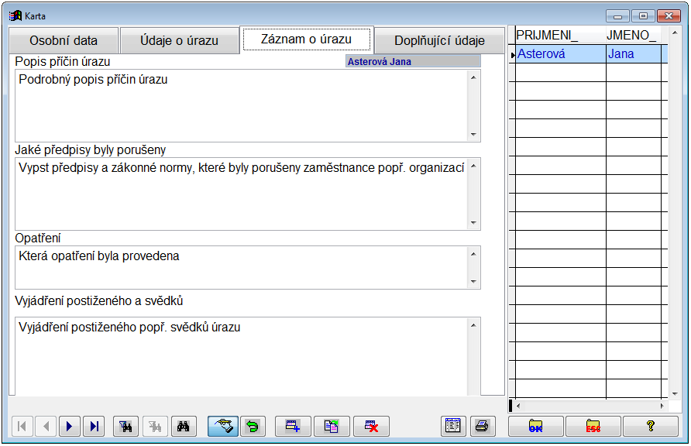Click the copy record icon
This screenshot has height=446, width=691.
click(332, 426)
